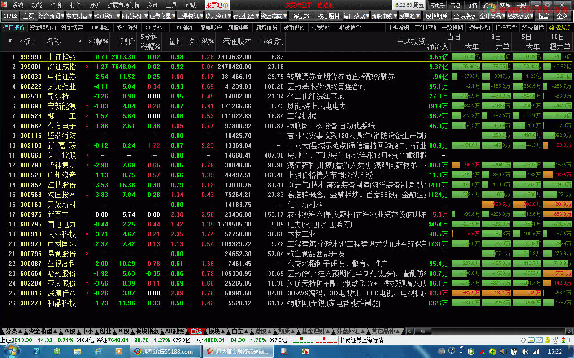Click the 交易未登录 status text
Screen dimensions: 574x358
click(299, 5)
